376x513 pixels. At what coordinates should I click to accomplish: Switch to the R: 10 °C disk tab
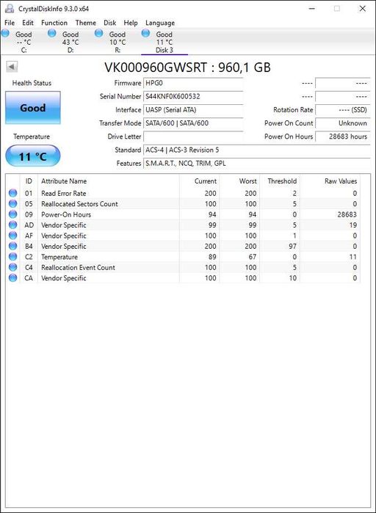117,42
